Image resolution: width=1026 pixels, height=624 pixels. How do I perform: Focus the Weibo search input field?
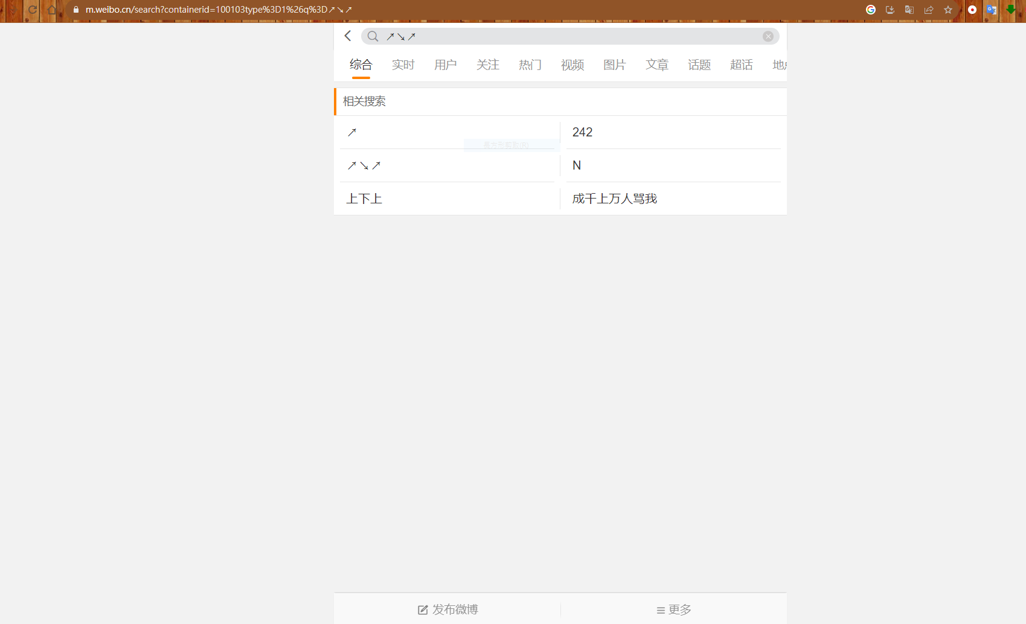pos(574,36)
